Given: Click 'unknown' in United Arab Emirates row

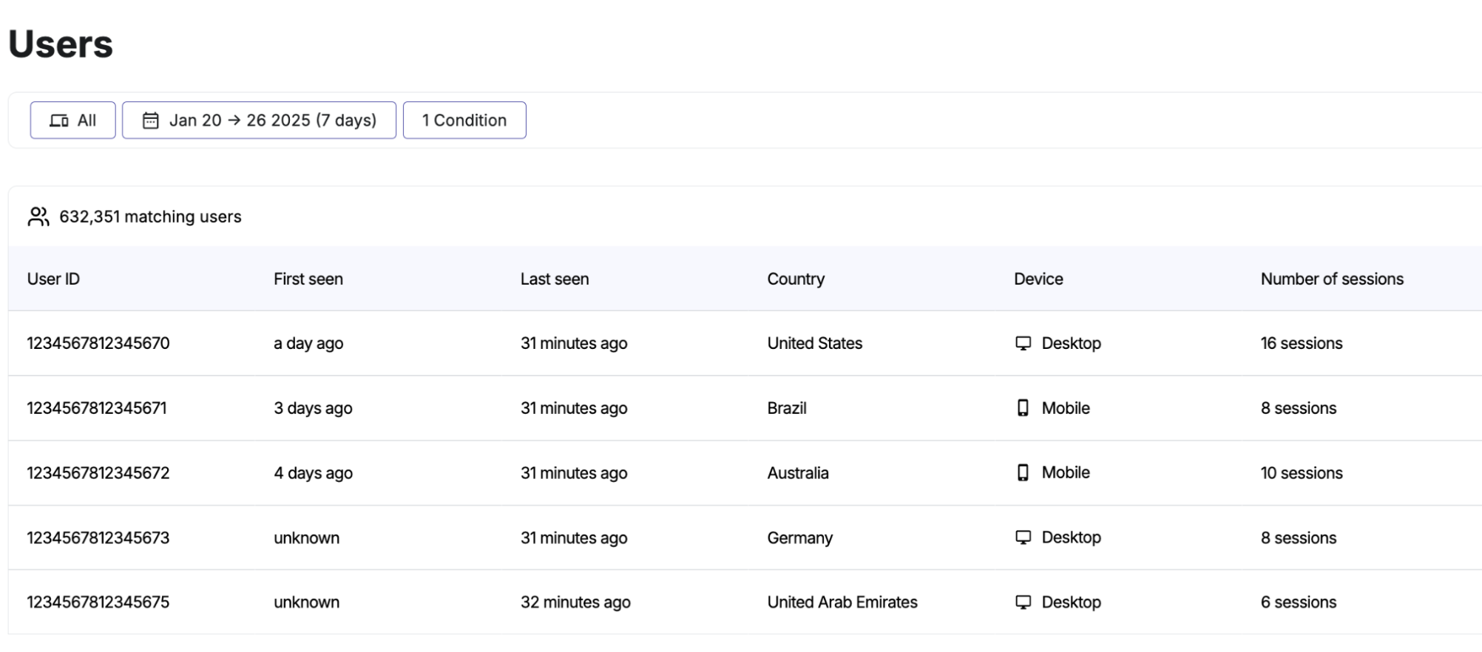Looking at the screenshot, I should [307, 602].
